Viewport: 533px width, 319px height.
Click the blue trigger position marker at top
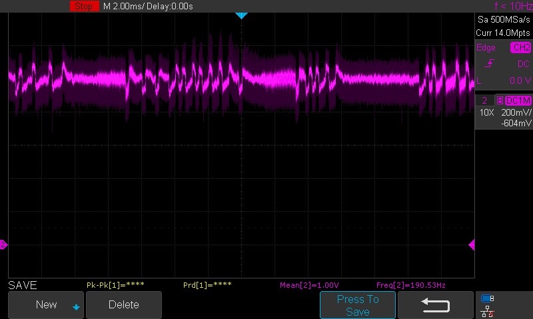tap(241, 15)
